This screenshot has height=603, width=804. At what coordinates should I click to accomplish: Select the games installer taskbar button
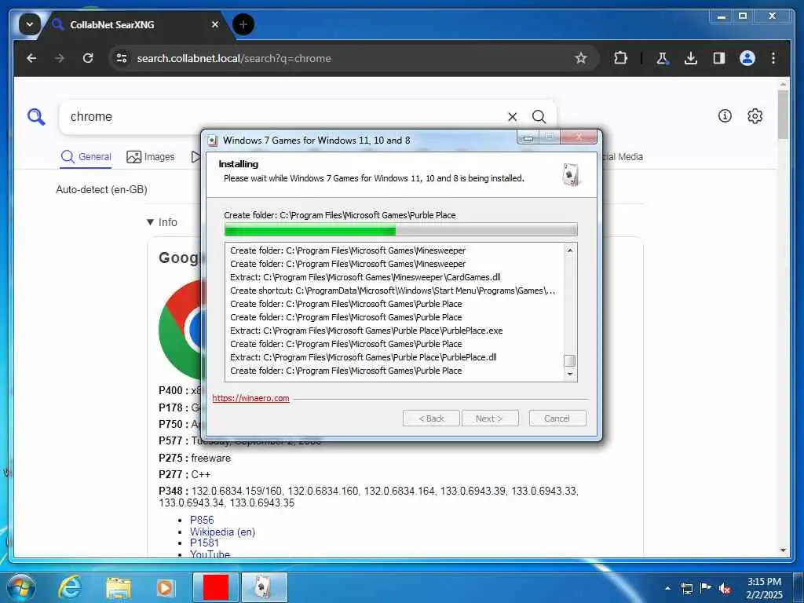coord(264,587)
